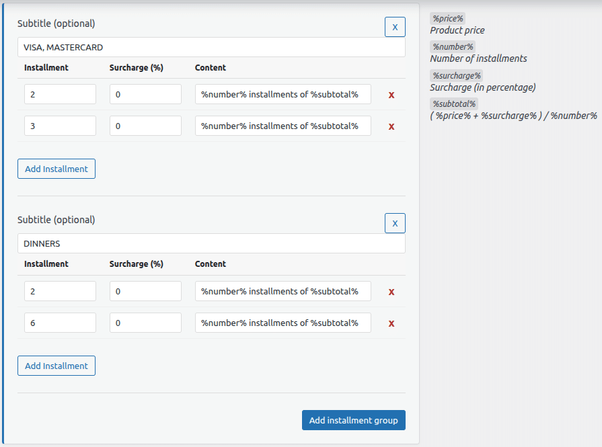Select the %subtotal% placeholder tag

(x=454, y=104)
